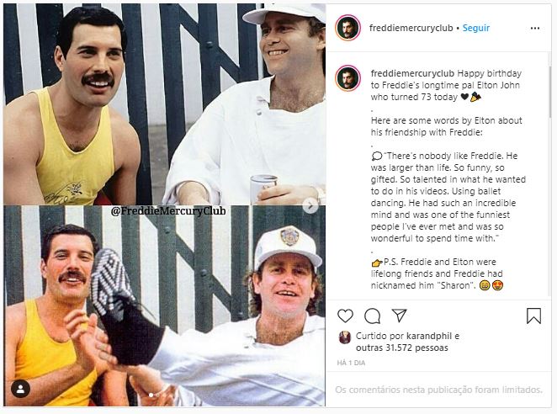Click the limited comments notice text

coord(438,390)
